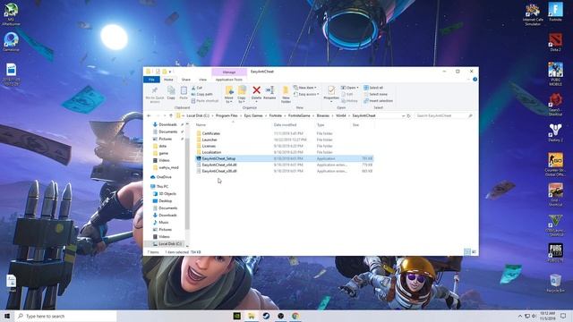The width and height of the screenshot is (573, 322).
Task: Click the Counter-Strike Global Offensive desktop icon
Action: point(555,165)
